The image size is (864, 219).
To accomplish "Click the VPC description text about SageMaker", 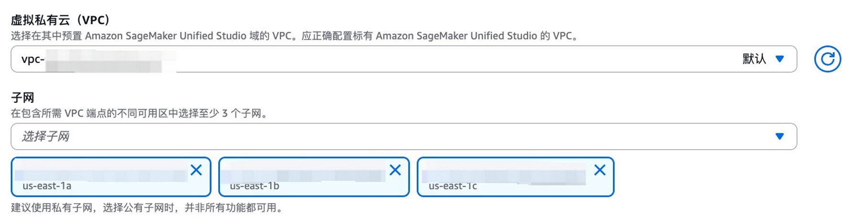I will [x=295, y=36].
